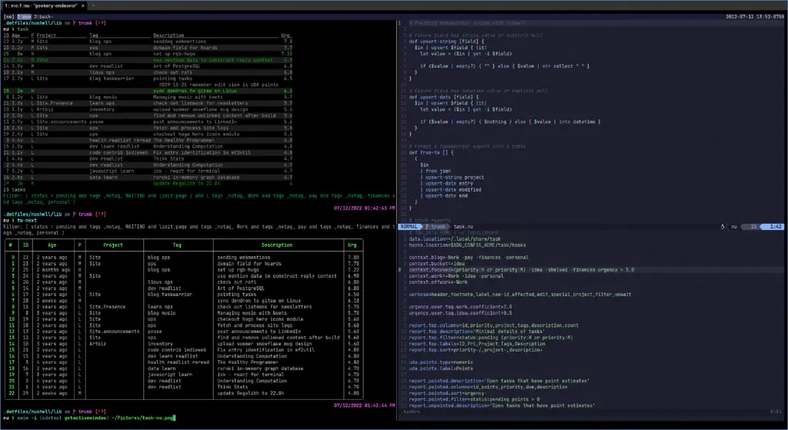Viewport: 788px width, 430px height.
Task: Click the 1% scroll percentage in statusline
Action: pos(753,227)
